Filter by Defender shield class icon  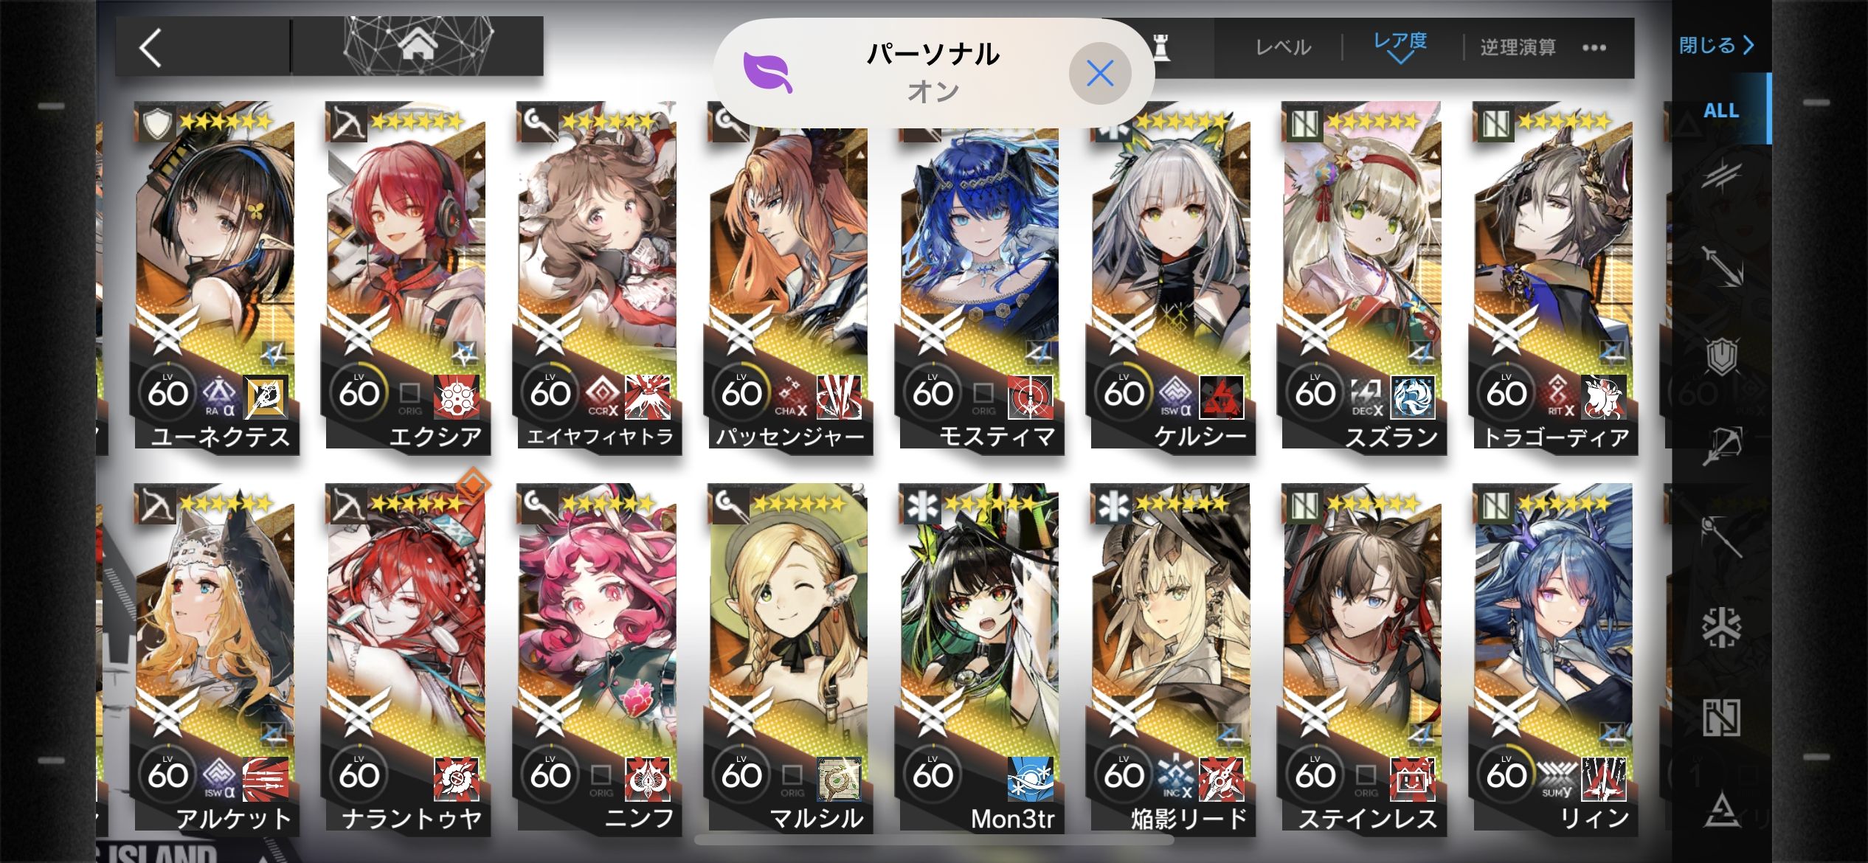point(1722,356)
